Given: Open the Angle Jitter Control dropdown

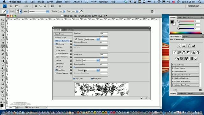Looking at the screenshot, I should click(91, 60).
